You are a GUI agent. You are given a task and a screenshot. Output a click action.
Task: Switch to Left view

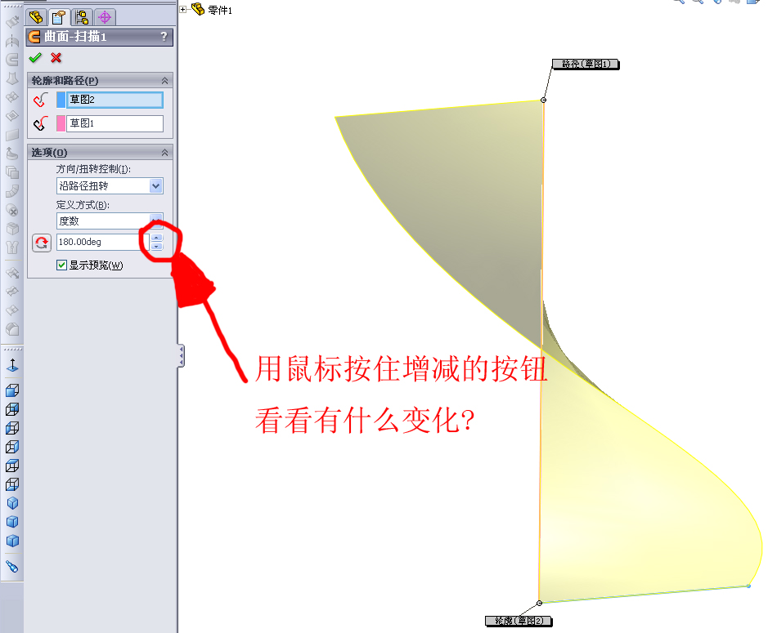[12, 428]
